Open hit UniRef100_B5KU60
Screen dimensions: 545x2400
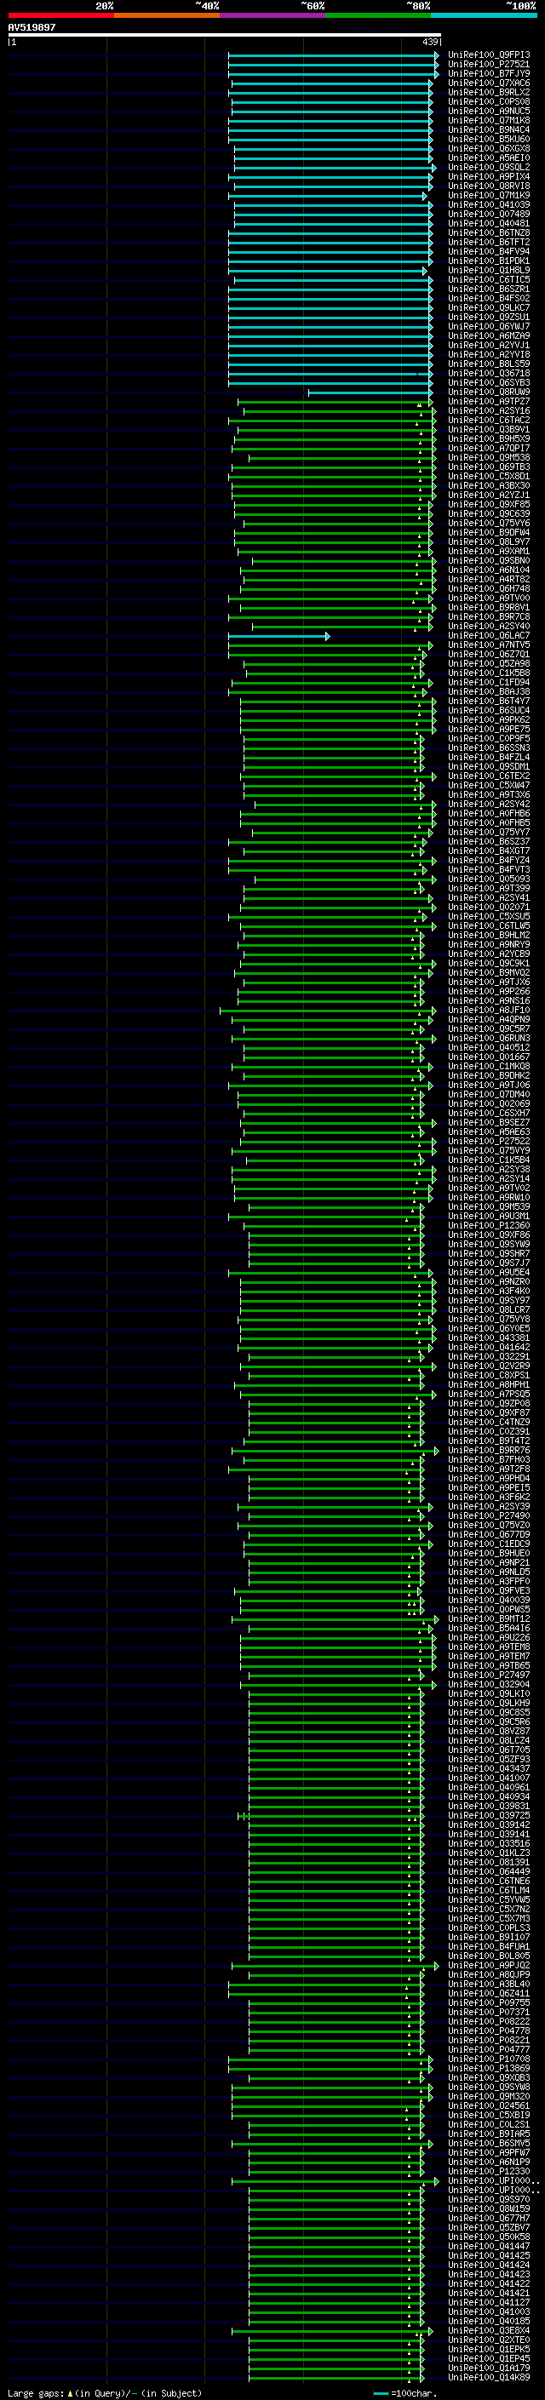click(x=488, y=139)
